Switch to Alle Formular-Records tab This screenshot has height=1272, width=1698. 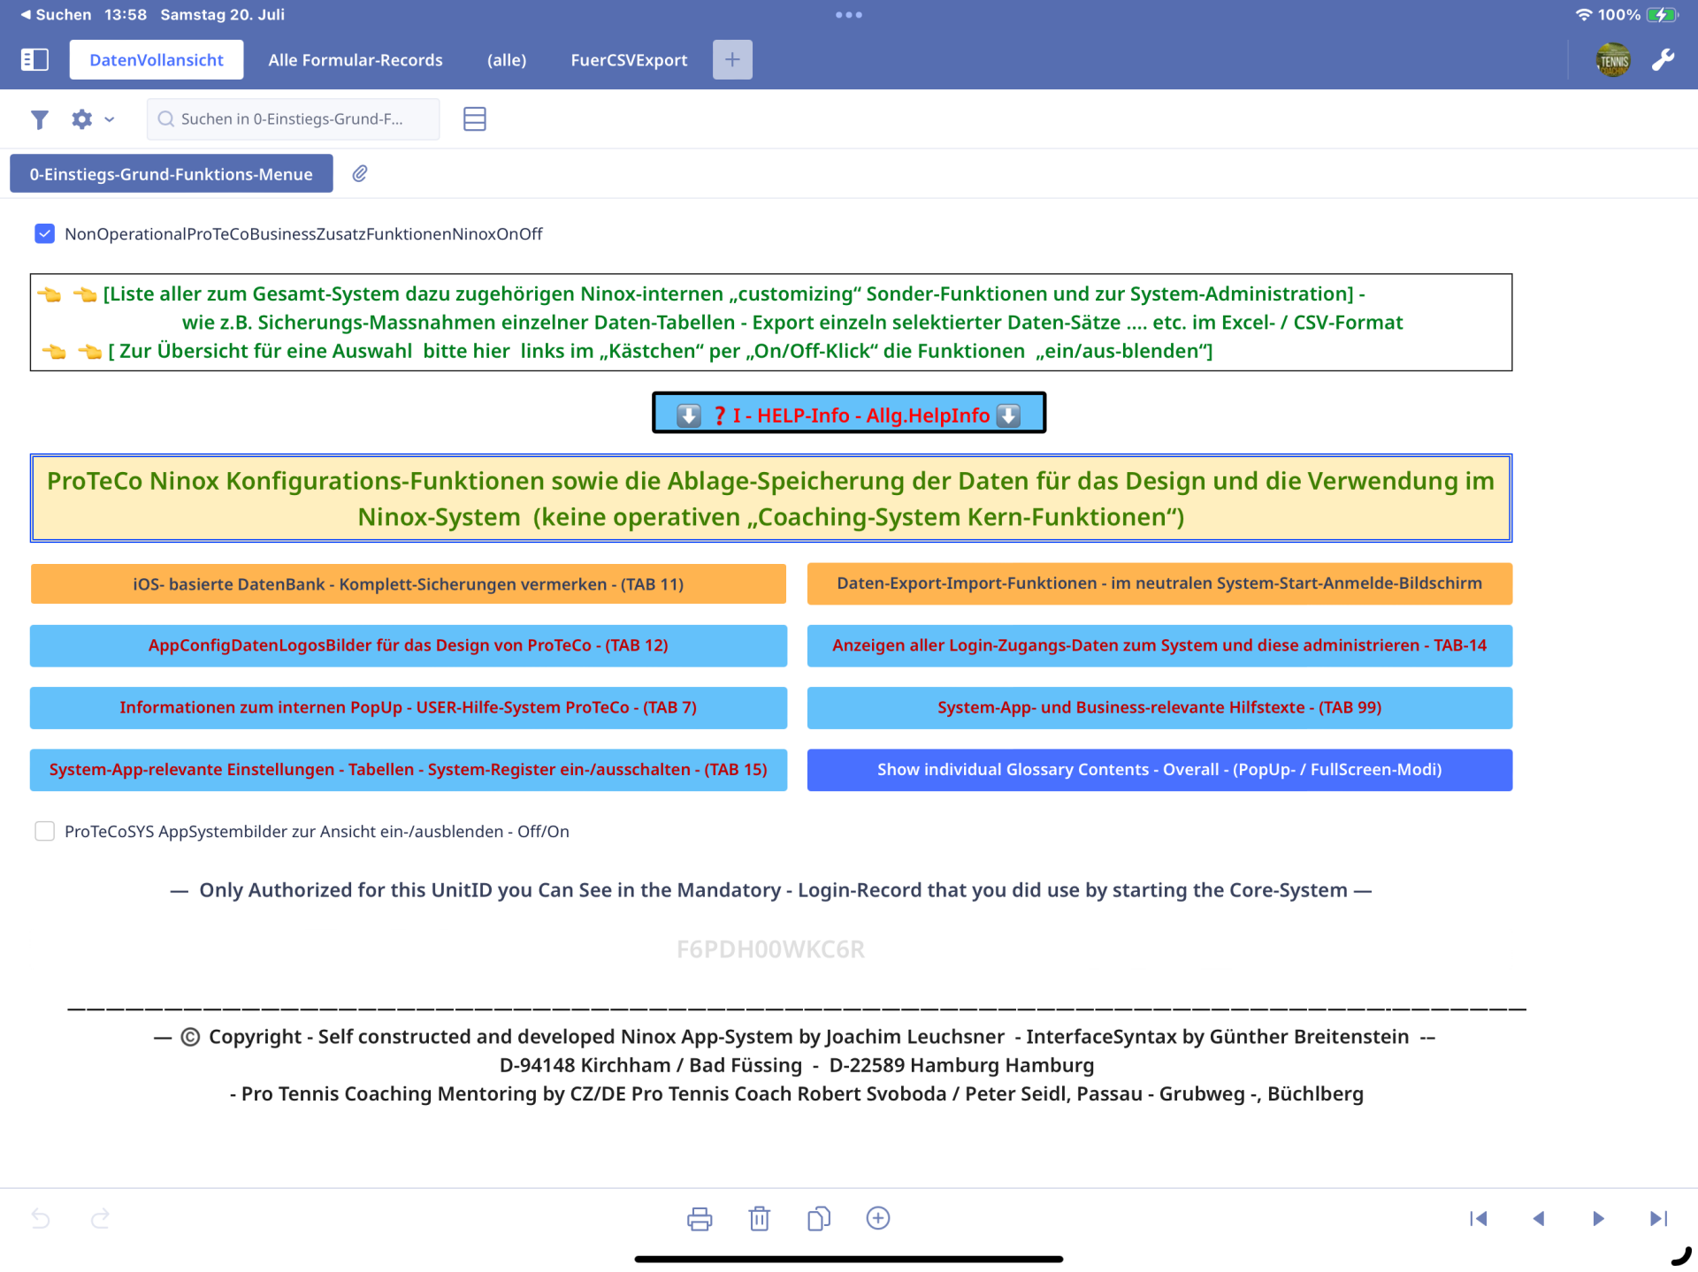click(x=355, y=59)
